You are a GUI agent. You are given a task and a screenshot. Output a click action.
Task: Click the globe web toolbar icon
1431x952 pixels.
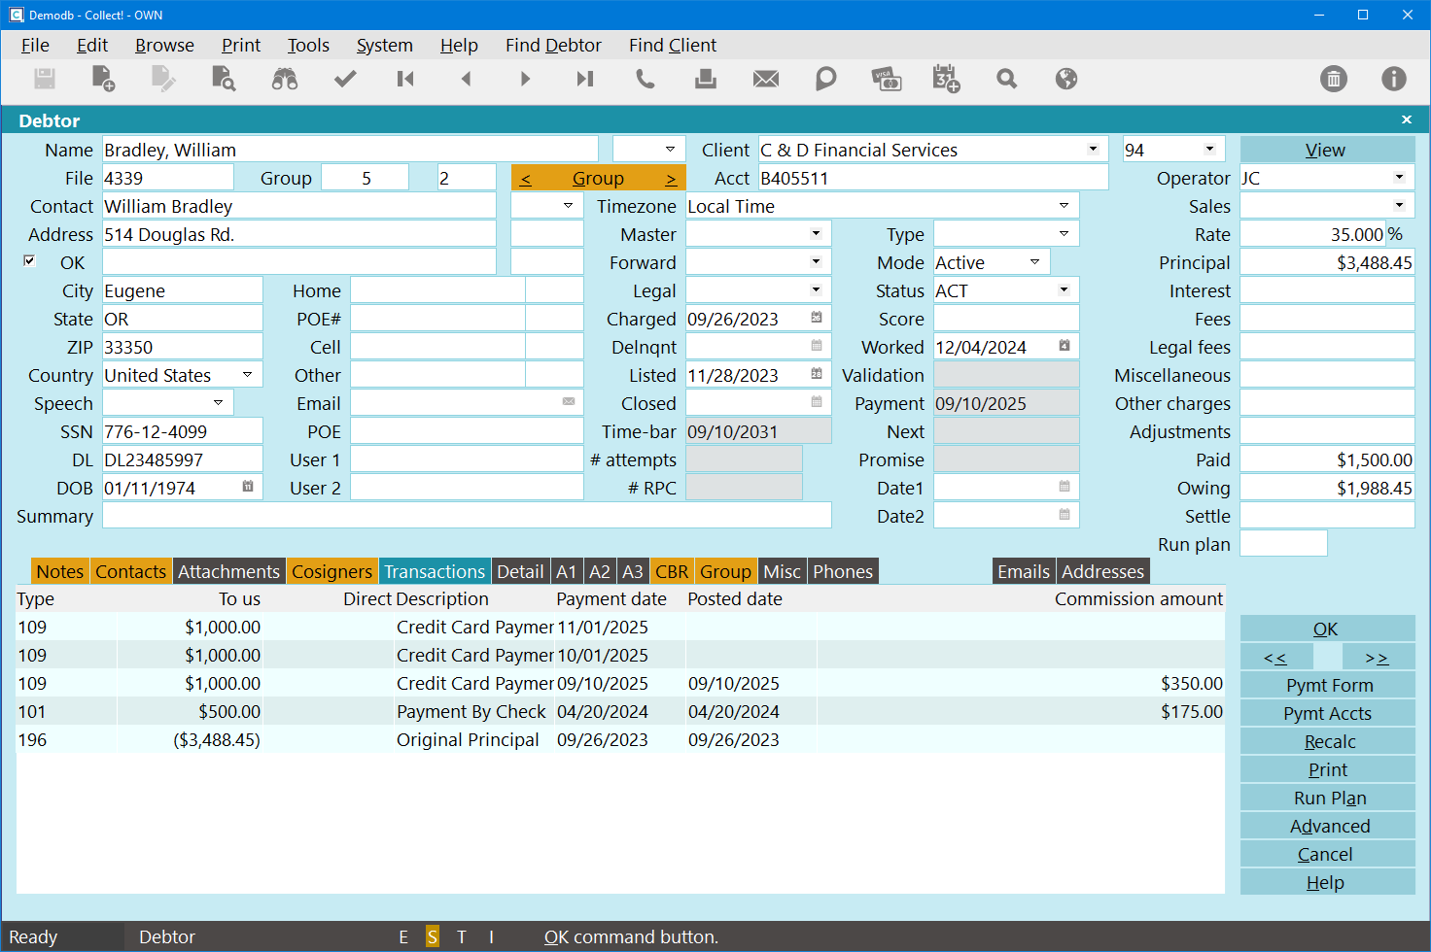pos(1066,80)
